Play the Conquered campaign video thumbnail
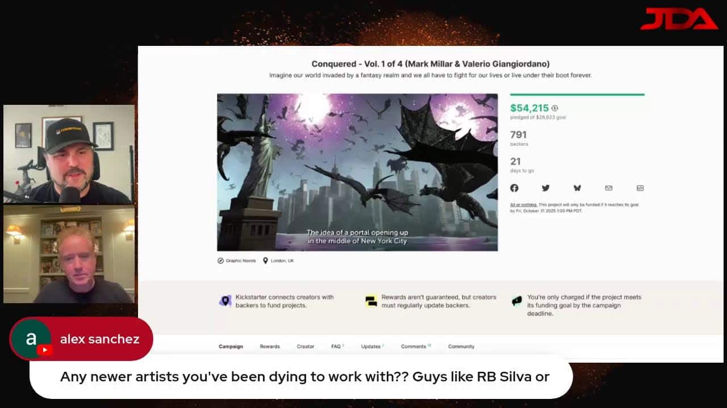This screenshot has height=408, width=727. pyautogui.click(x=357, y=172)
